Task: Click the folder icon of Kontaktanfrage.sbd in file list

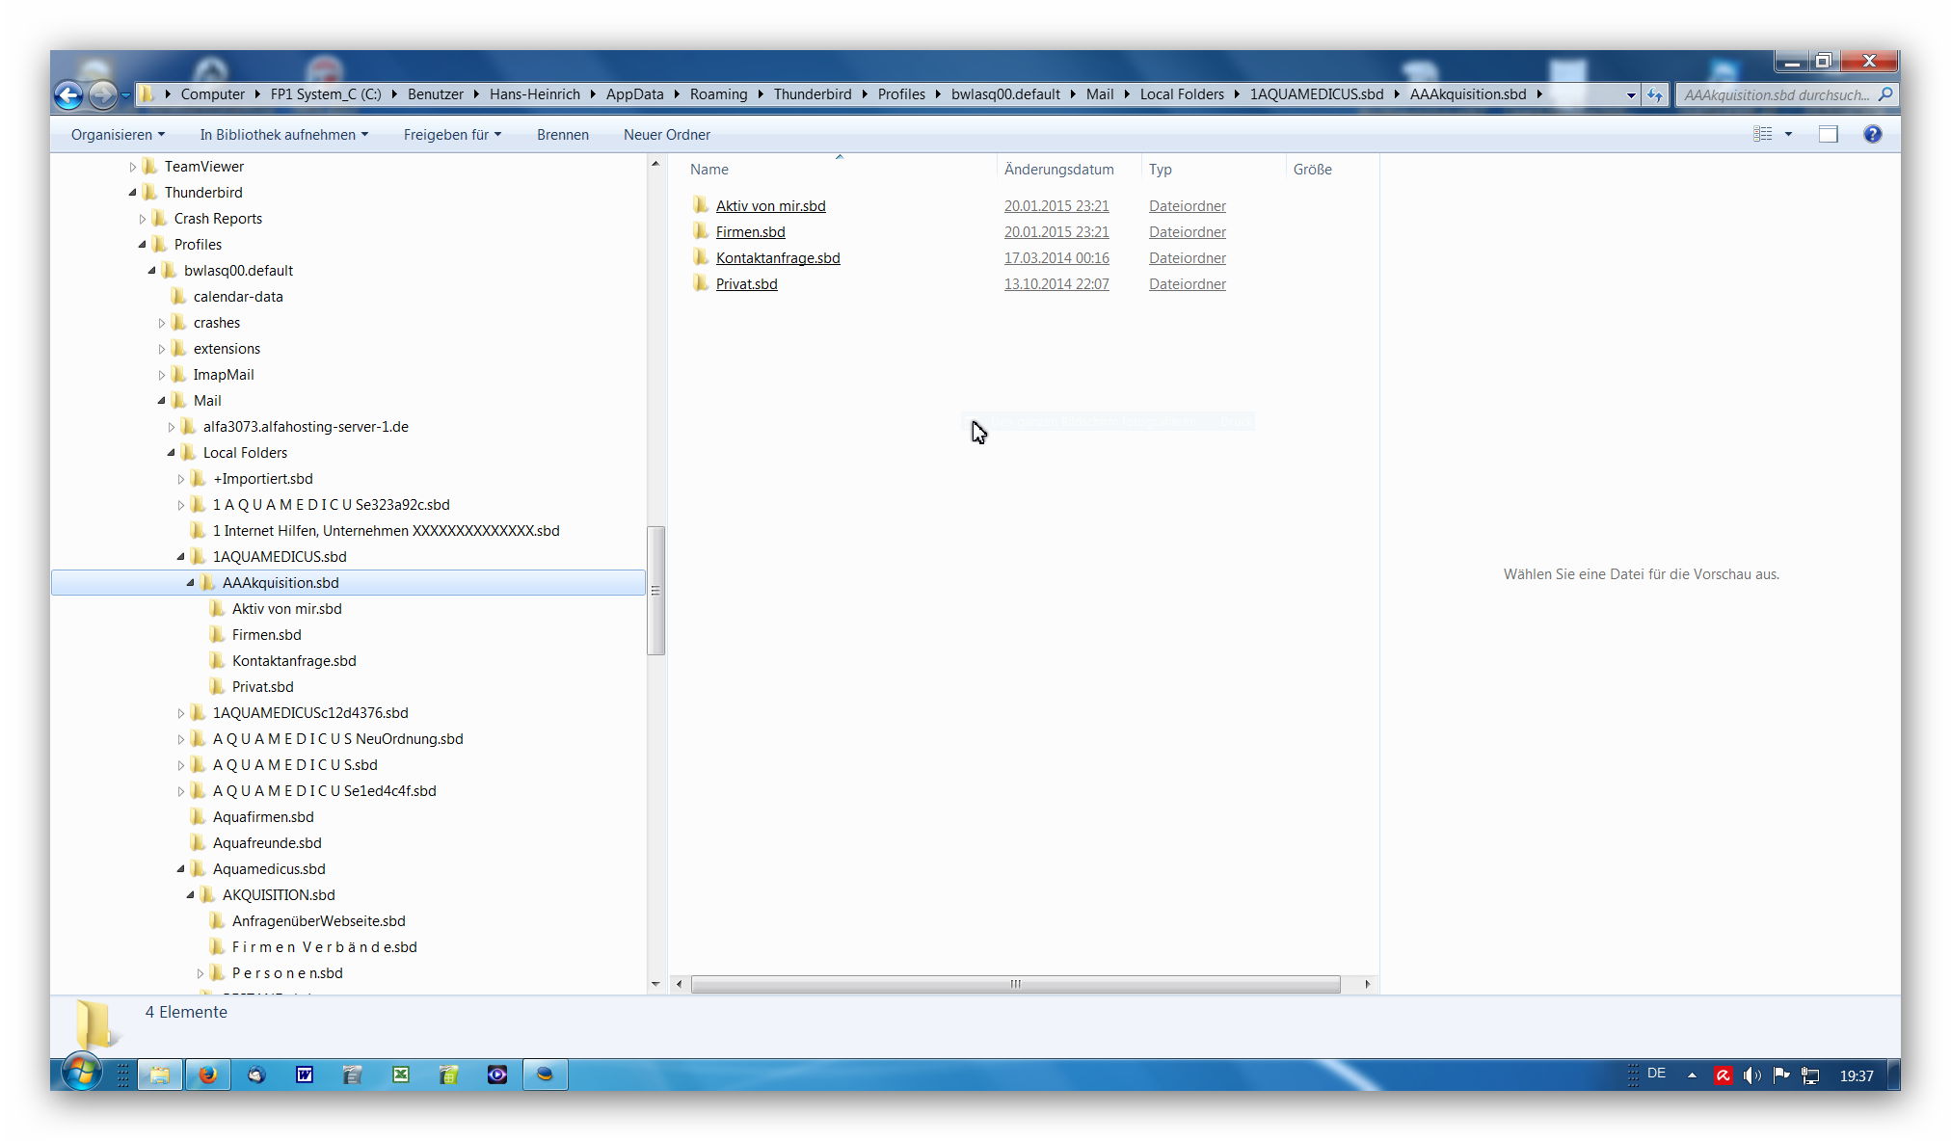Action: 701,257
